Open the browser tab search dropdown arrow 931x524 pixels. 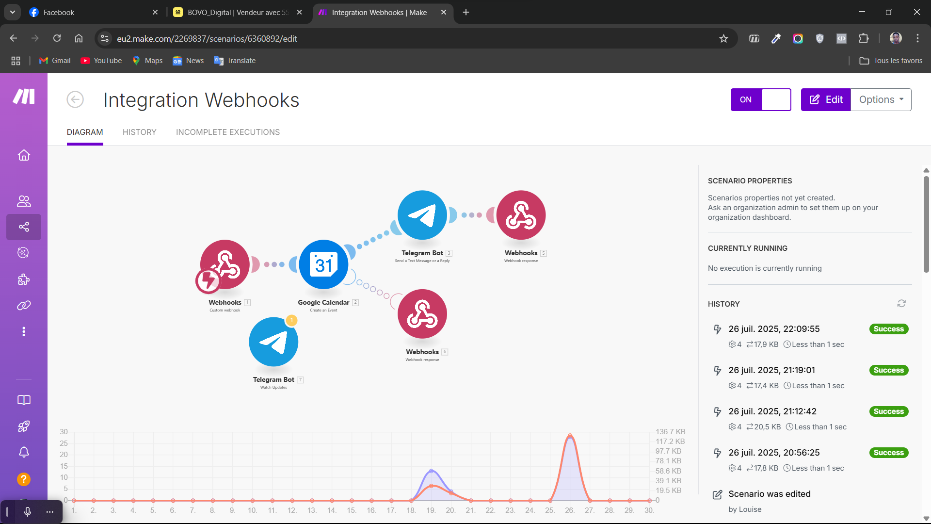pos(13,12)
